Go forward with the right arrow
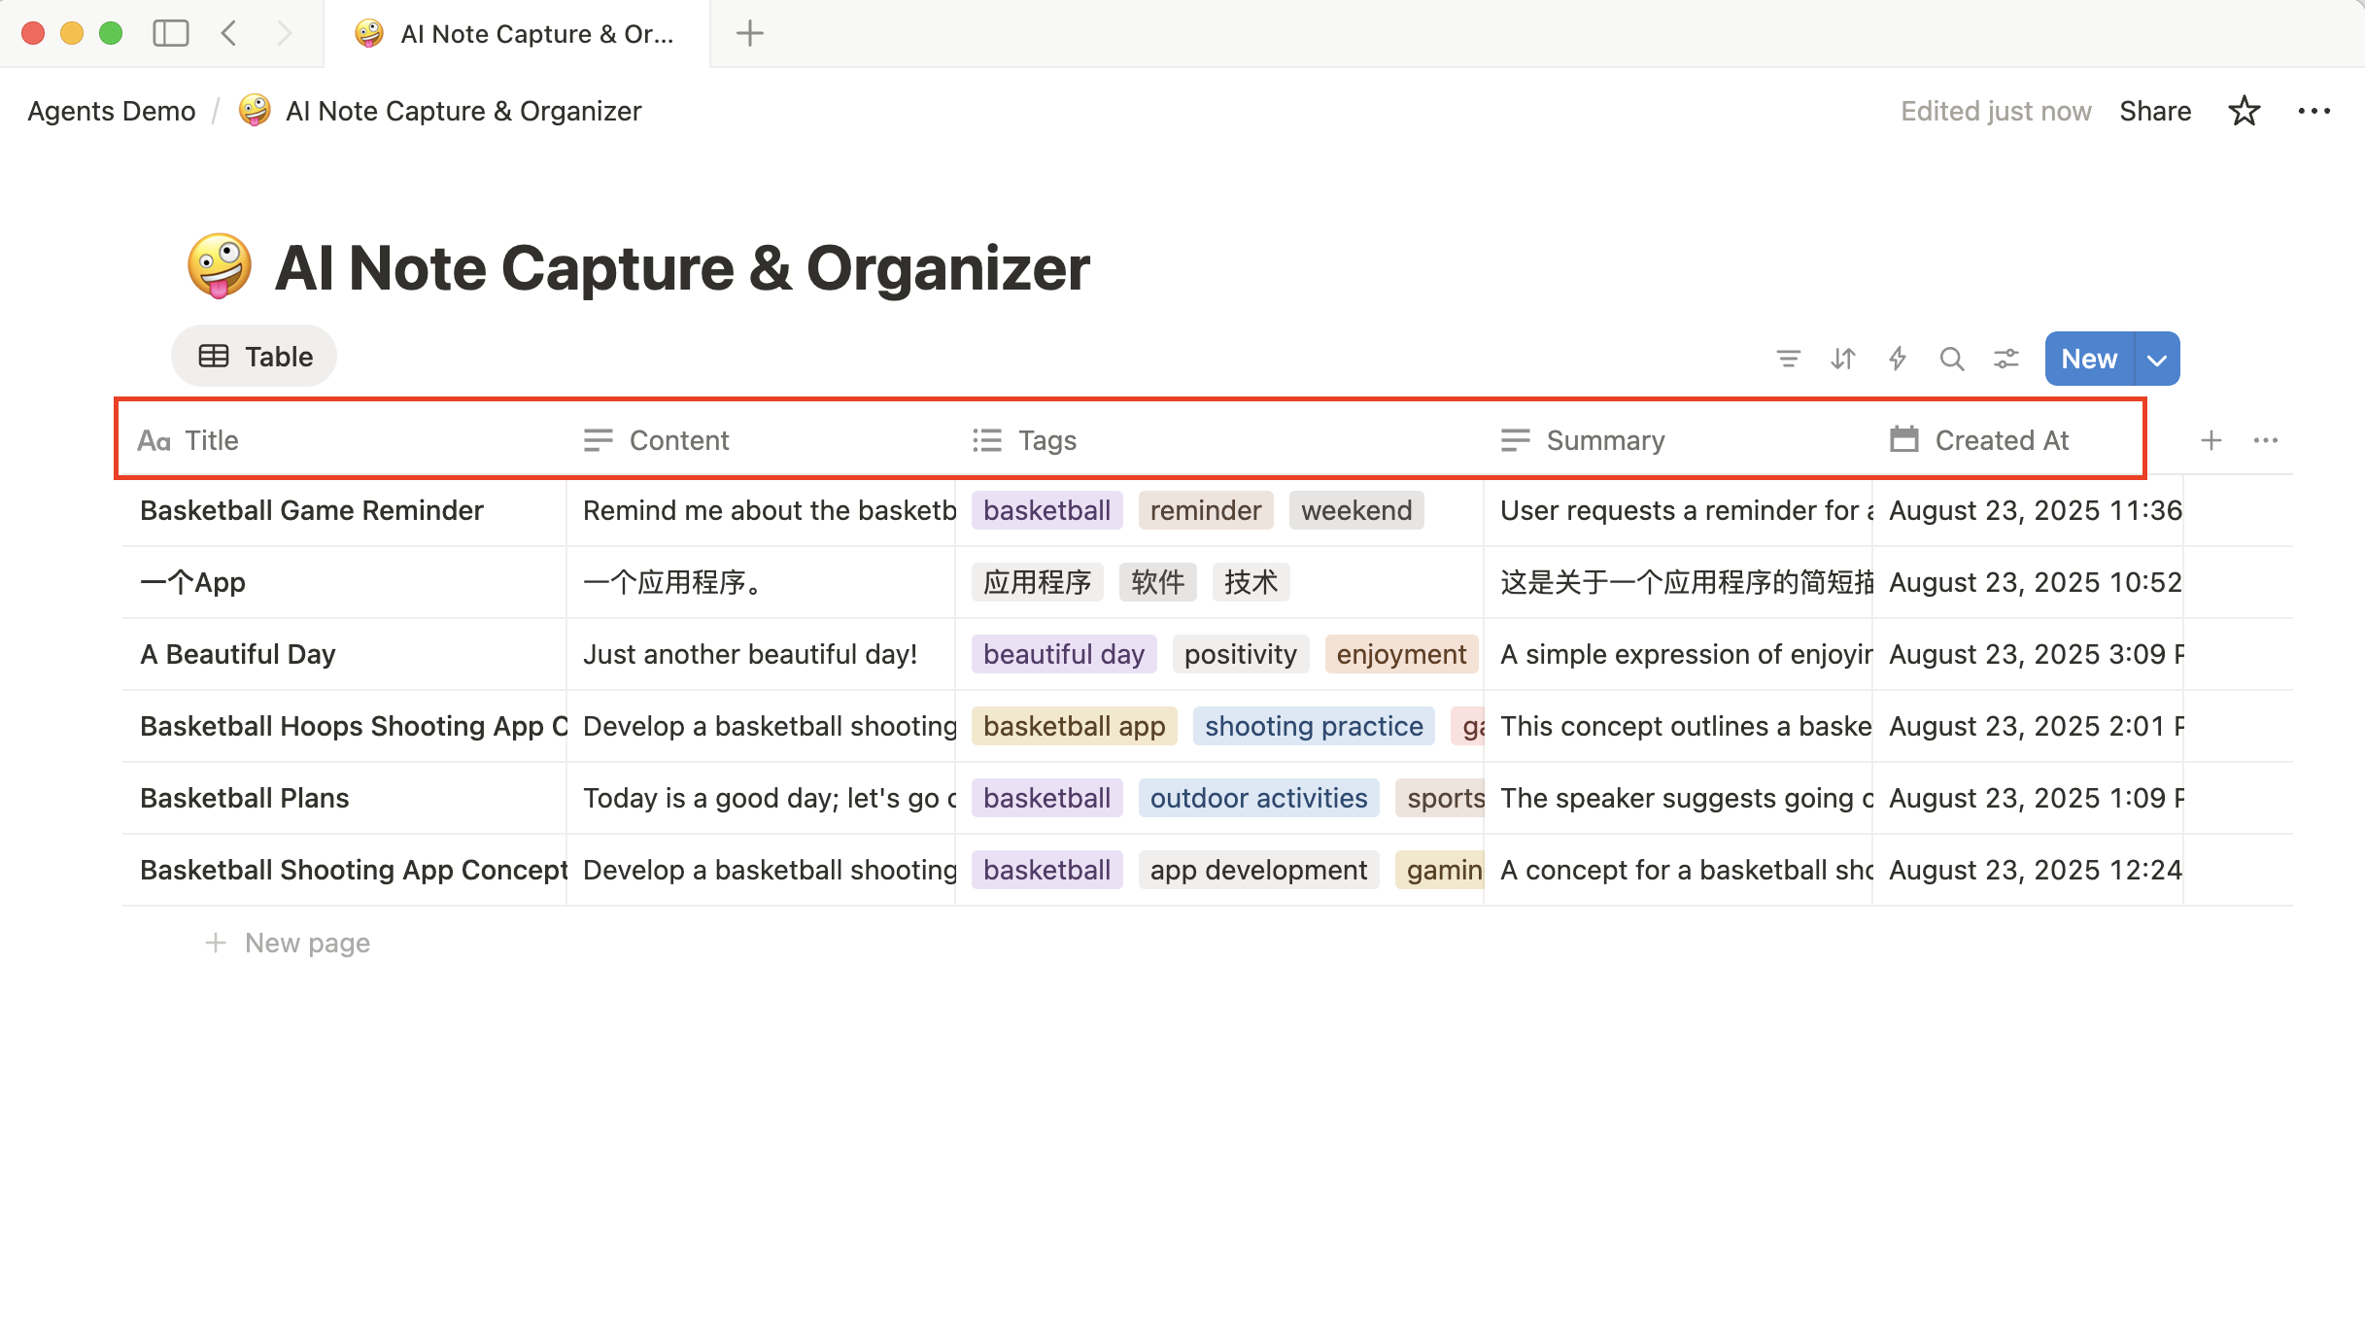The height and width of the screenshot is (1343, 2365). (284, 33)
